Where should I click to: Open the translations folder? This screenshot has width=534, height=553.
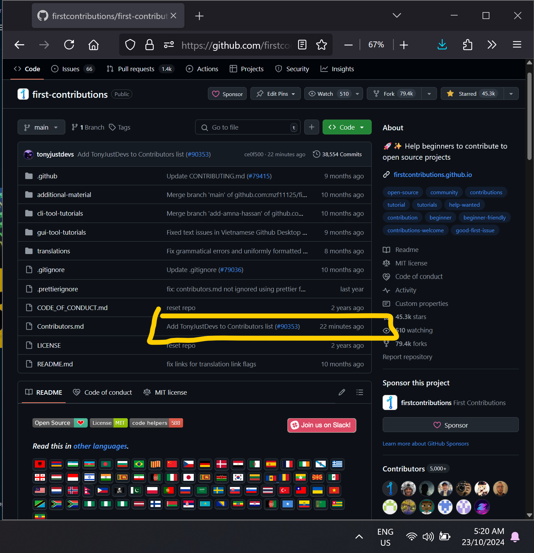tap(54, 251)
